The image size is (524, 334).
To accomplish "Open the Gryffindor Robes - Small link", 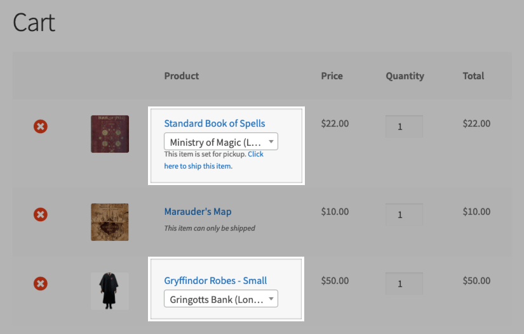I will click(215, 281).
